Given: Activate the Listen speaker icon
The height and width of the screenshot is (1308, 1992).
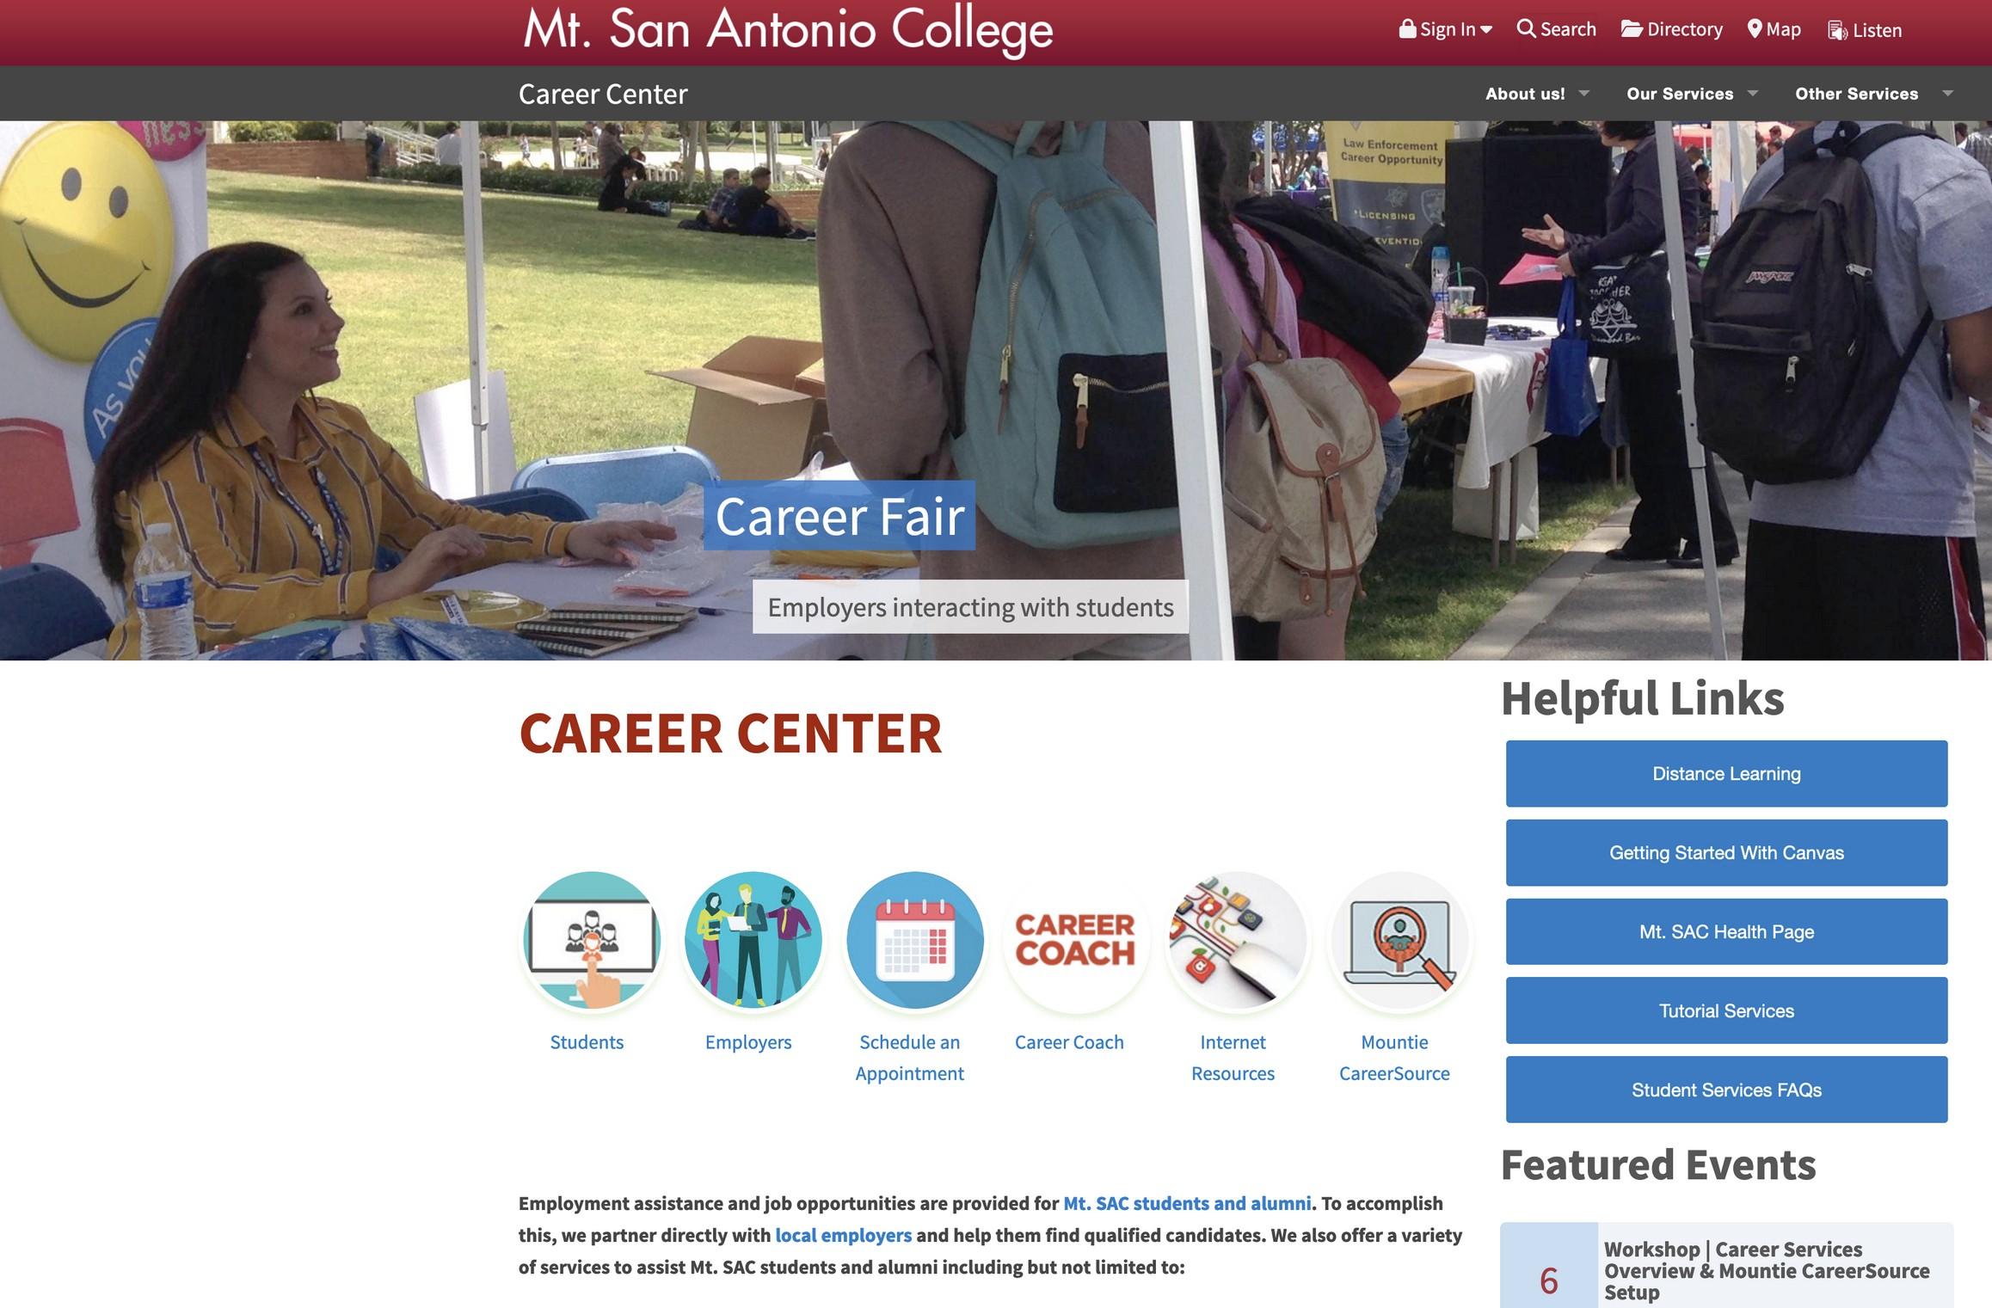Looking at the screenshot, I should (x=1837, y=30).
